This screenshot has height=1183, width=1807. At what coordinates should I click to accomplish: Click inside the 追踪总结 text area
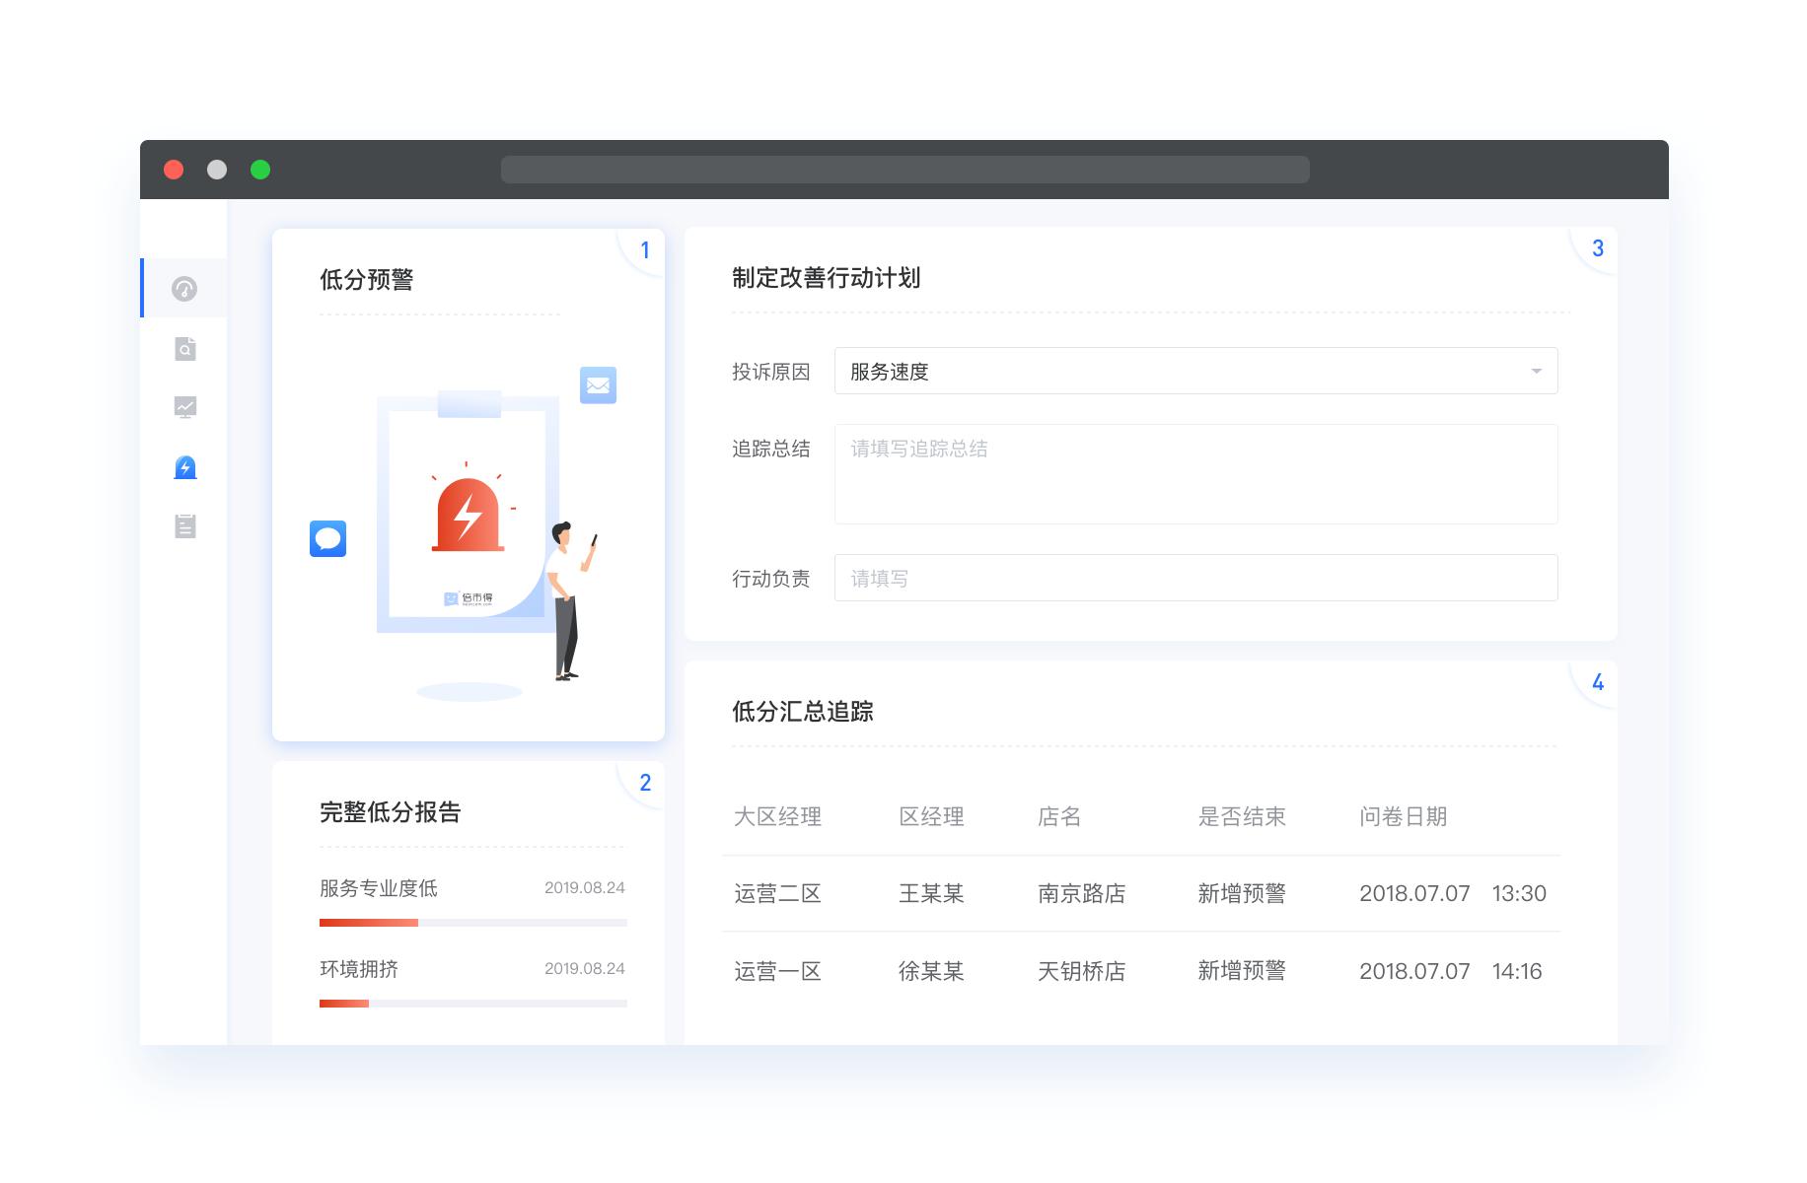pos(1194,473)
